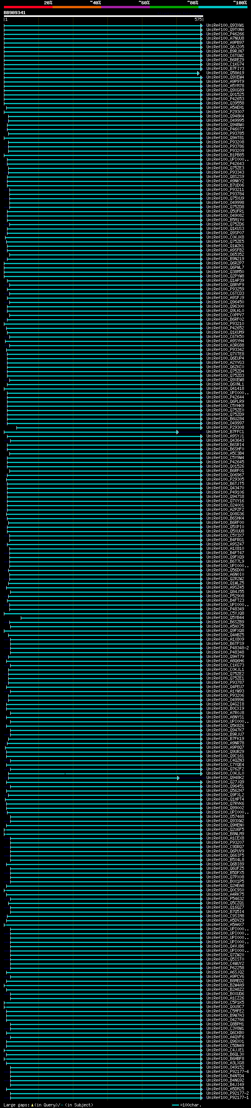Image resolution: width=251 pixels, height=1108 pixels.
Task: Select the UniRef100_P42652 label
Action: point(225,328)
